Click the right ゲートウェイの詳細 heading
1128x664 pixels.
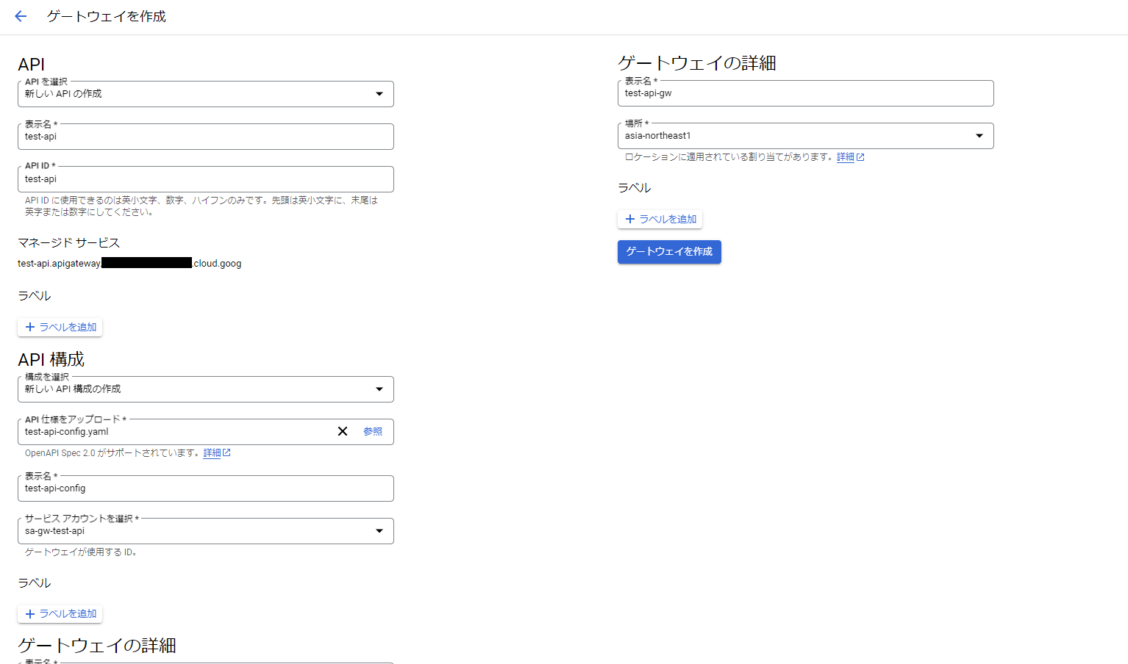tap(697, 63)
